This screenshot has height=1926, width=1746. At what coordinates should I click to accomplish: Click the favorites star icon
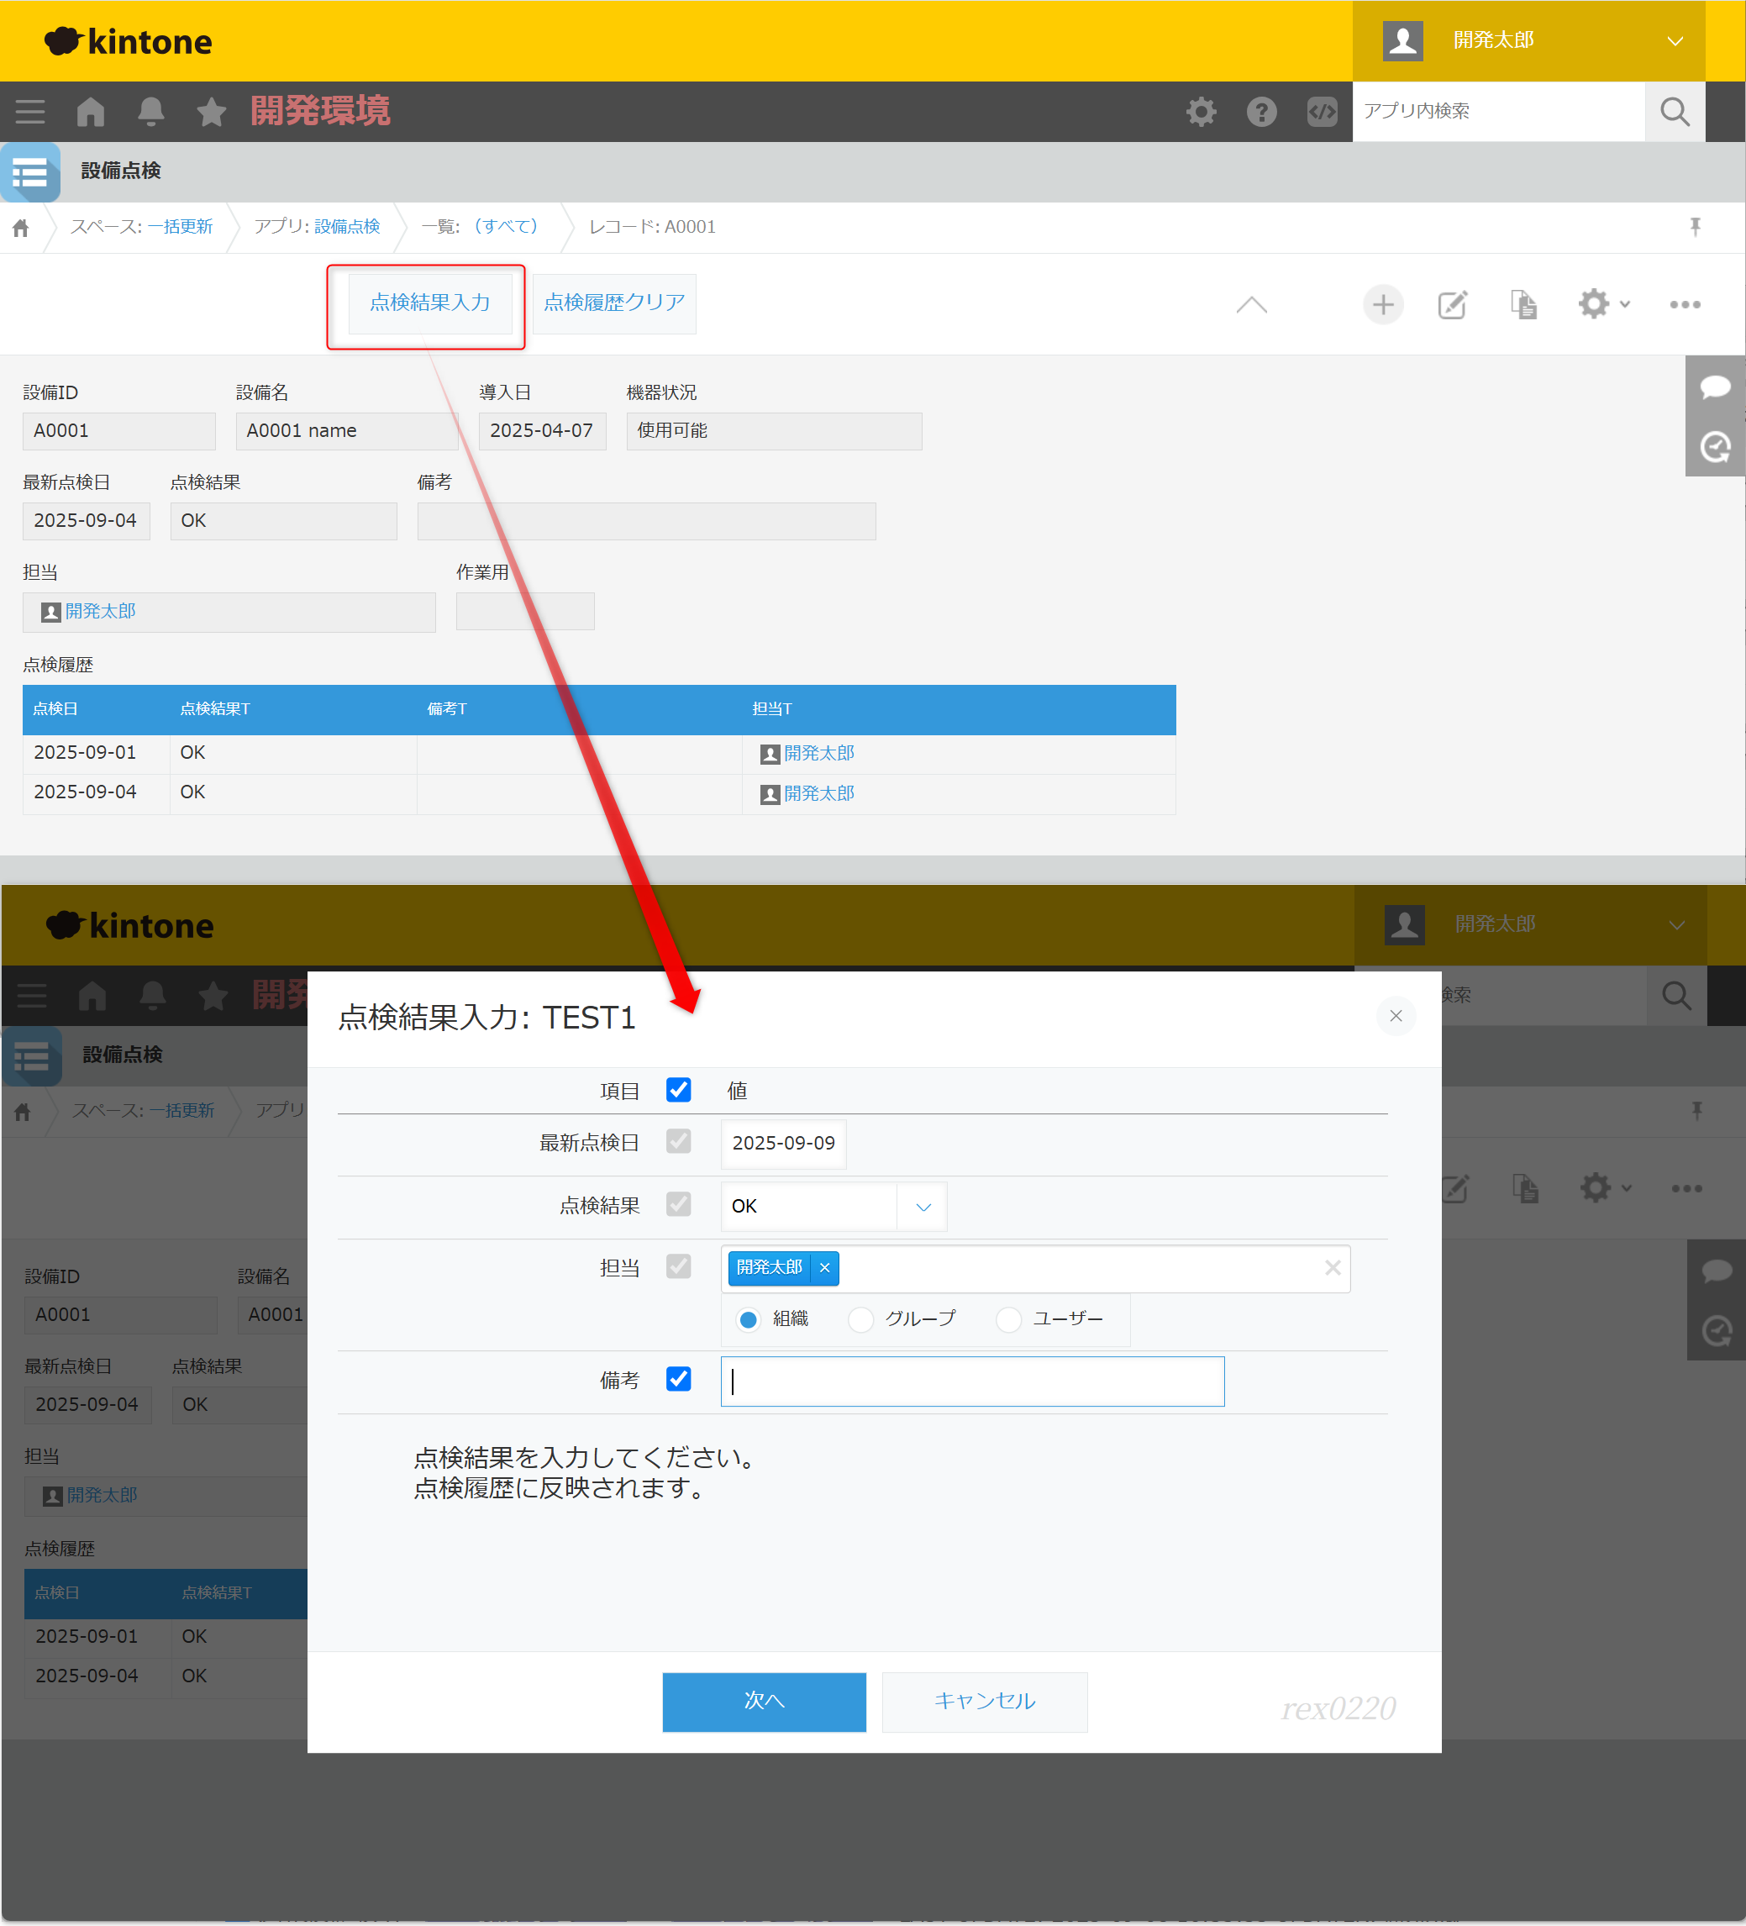point(211,112)
